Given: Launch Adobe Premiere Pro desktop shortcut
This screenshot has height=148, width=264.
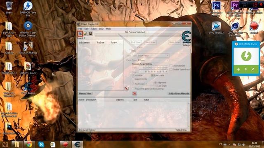Looking at the screenshot, I should click(235, 9).
